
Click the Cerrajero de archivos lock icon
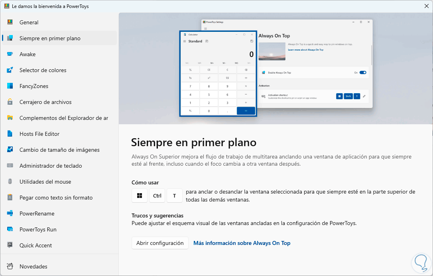click(x=10, y=102)
